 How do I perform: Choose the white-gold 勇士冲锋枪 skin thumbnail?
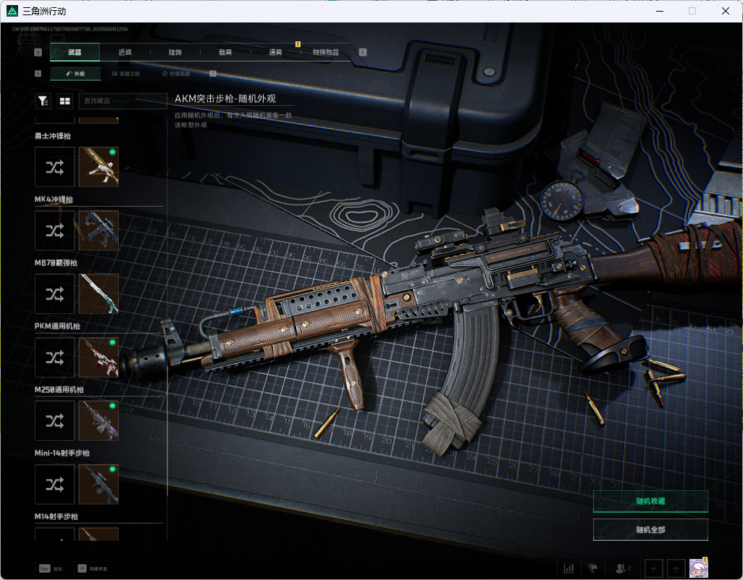pyautogui.click(x=98, y=167)
